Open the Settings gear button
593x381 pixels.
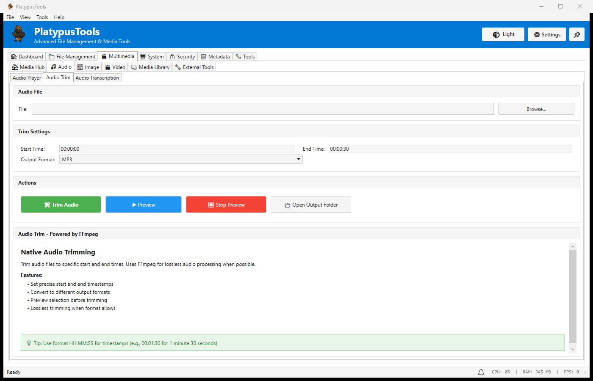pyautogui.click(x=547, y=35)
